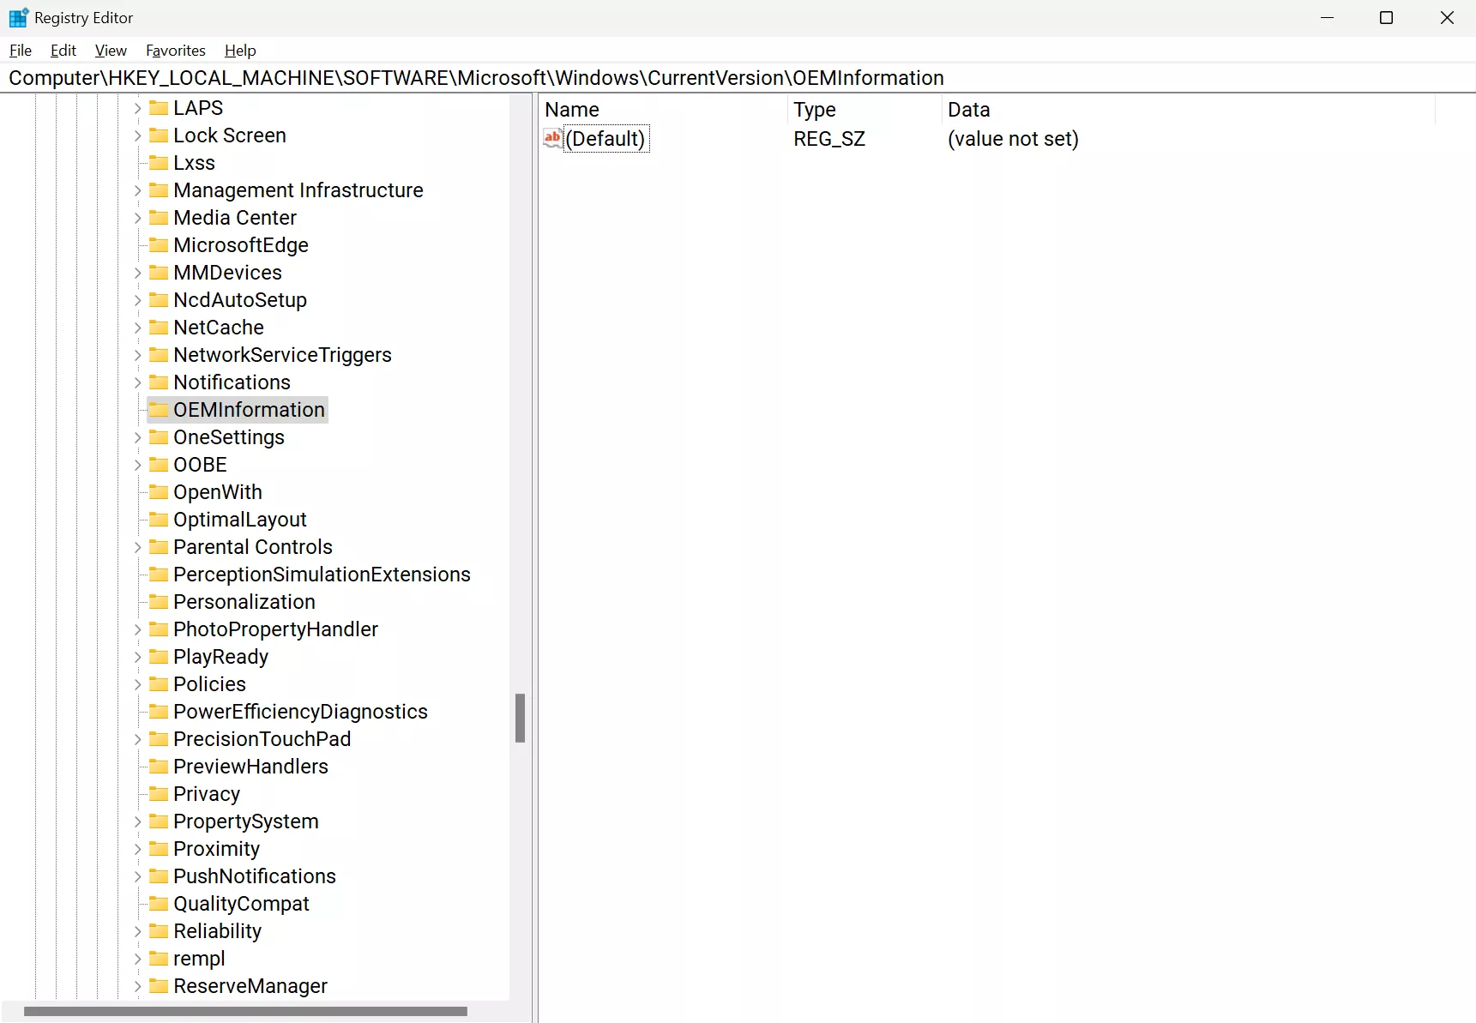Viewport: 1476px width, 1023px height.
Task: Click the registry path address bar
Action: click(x=738, y=78)
